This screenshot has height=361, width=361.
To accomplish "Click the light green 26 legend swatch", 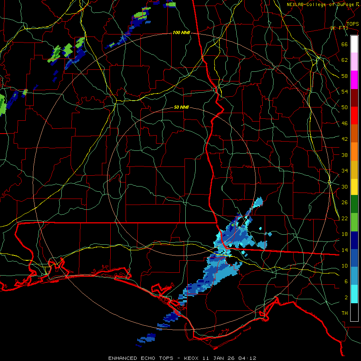I will [x=354, y=222].
